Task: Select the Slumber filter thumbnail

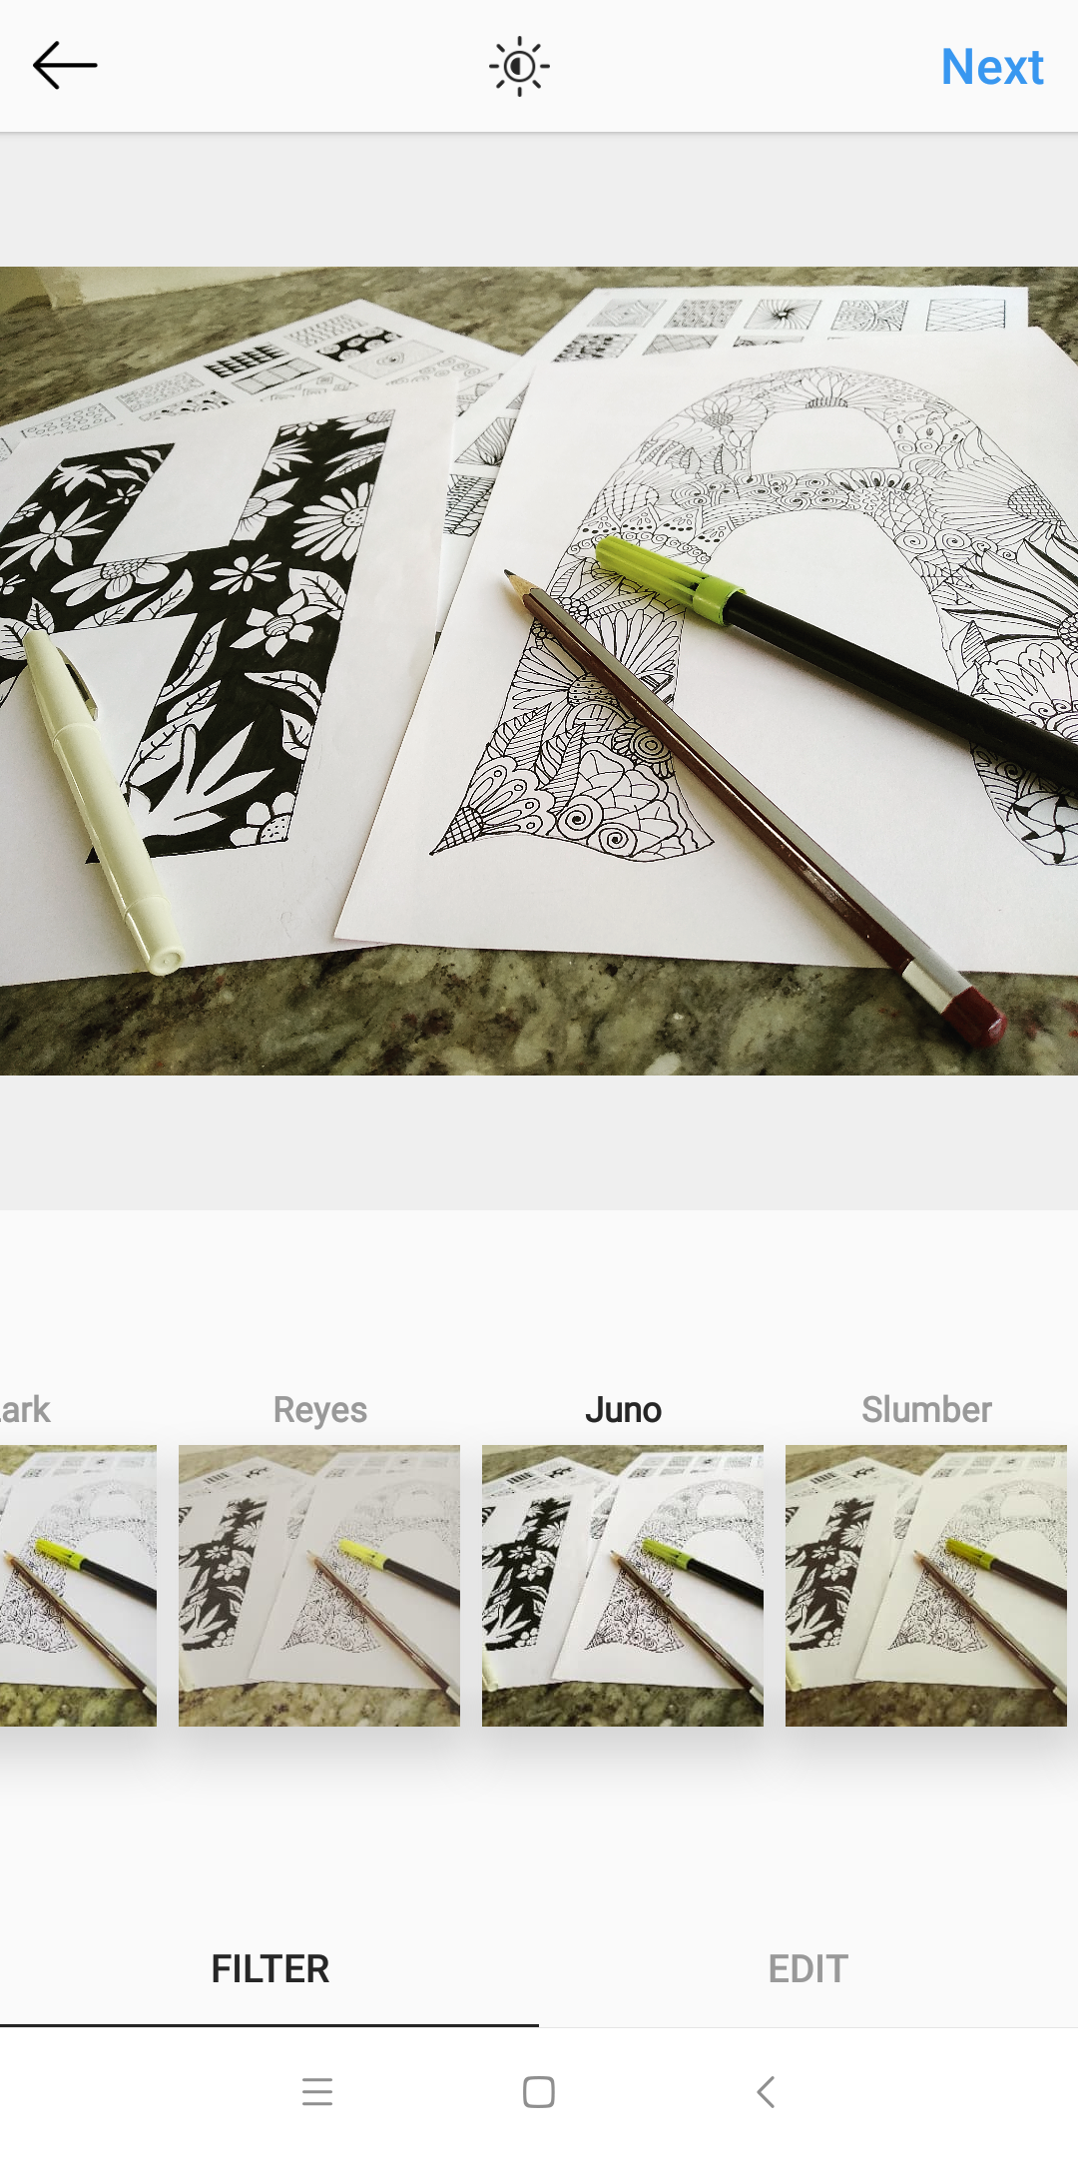Action: pyautogui.click(x=926, y=1586)
